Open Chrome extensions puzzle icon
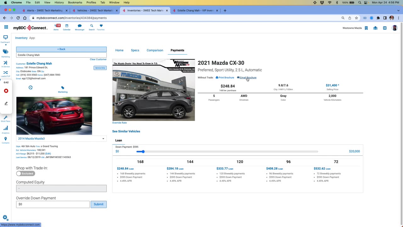Viewport: 403px width, 227px height. 378,18
